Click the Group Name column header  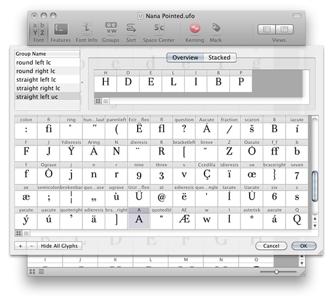pyautogui.click(x=48, y=54)
